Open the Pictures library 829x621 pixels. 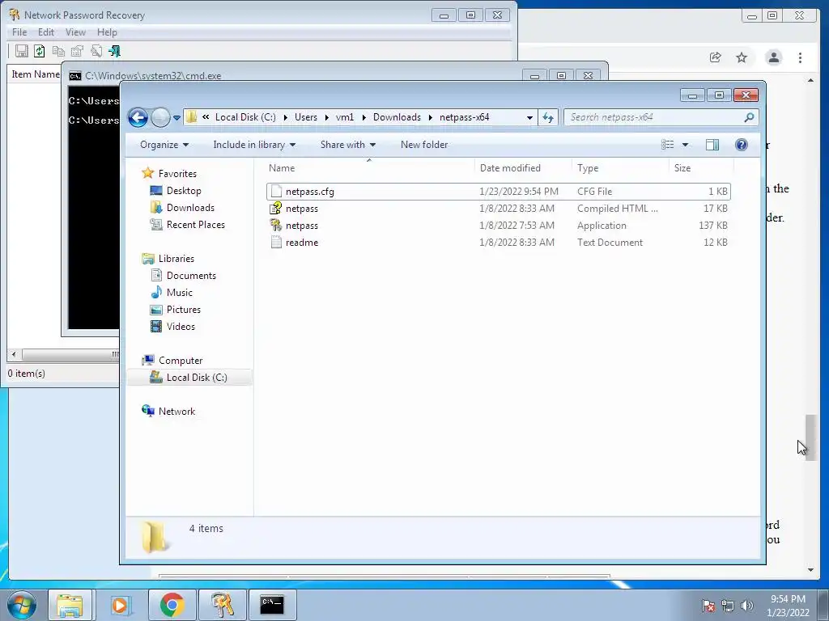(184, 310)
